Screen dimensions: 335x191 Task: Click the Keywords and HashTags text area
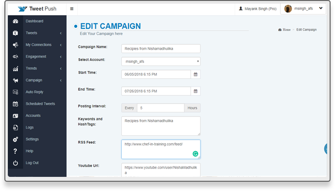(161, 126)
